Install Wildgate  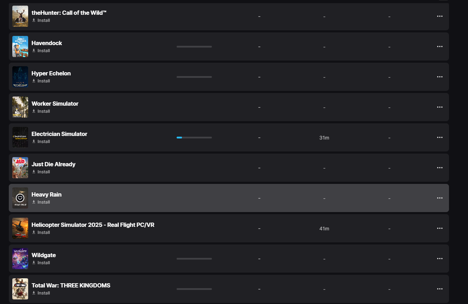(41, 263)
